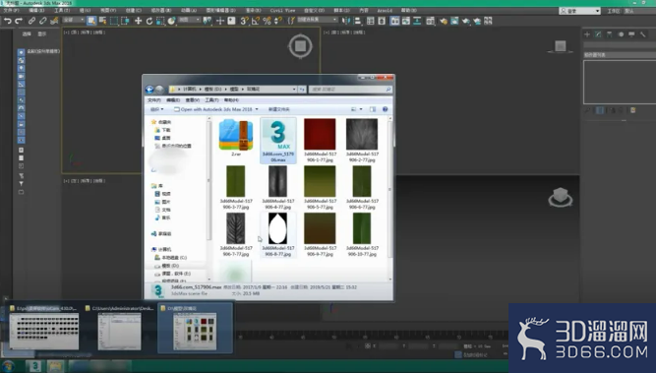
Task: Open the selection filter dropdown in toolbar
Action: pyautogui.click(x=74, y=20)
